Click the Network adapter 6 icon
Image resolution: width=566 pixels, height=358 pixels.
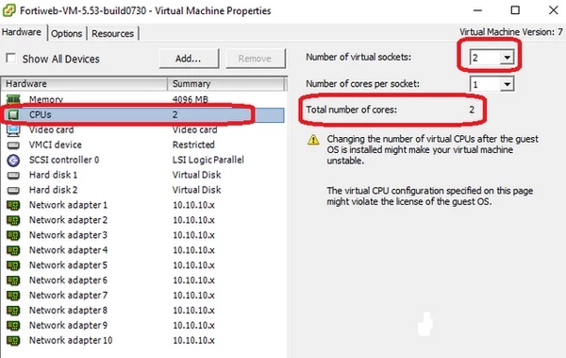tap(13, 281)
